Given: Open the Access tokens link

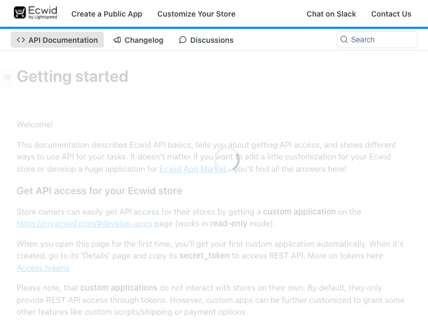Looking at the screenshot, I should pyautogui.click(x=43, y=268).
